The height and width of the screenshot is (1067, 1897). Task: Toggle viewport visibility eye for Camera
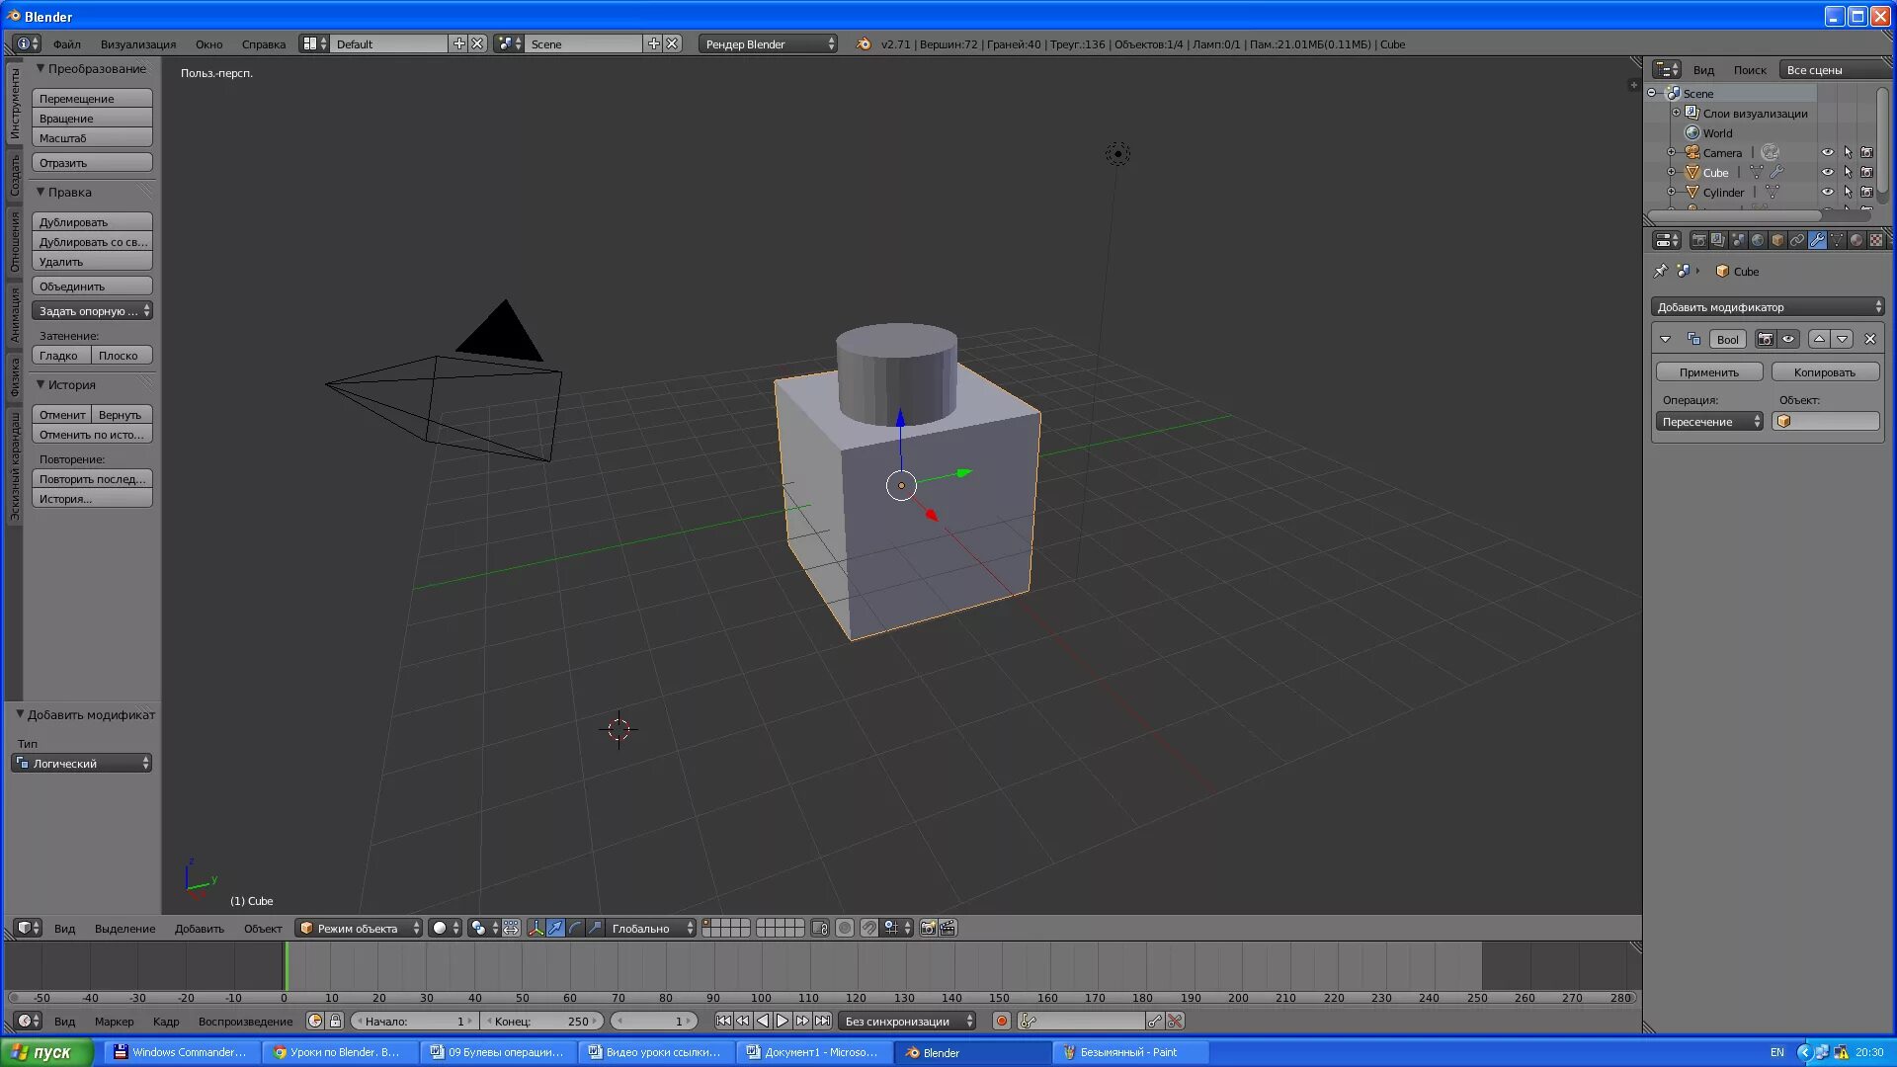pos(1828,152)
